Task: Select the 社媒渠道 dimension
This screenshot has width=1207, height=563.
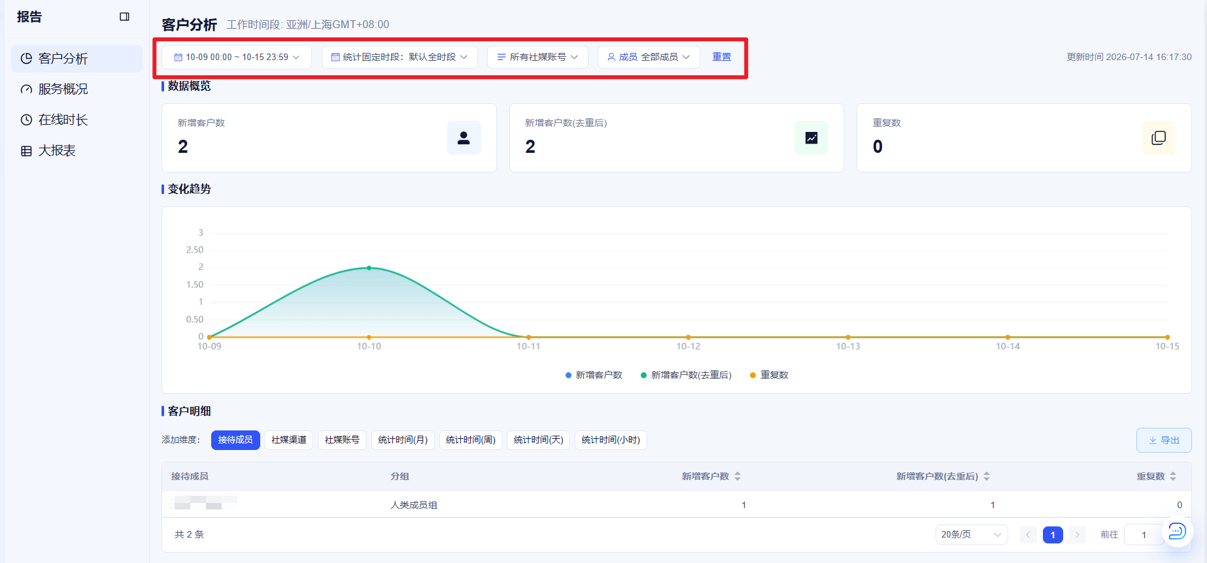Action: [x=289, y=440]
